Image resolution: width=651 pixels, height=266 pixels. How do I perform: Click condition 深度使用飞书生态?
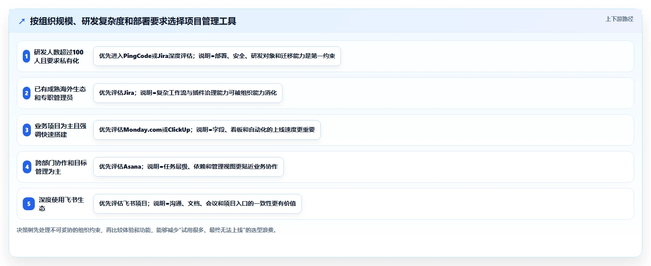[61, 204]
